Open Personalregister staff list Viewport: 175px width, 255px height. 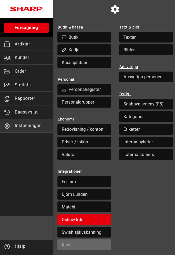tap(84, 90)
